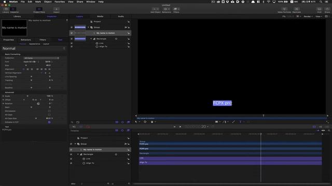
Task: Toggle visibility of My name is motion layer
Action: [x=72, y=33]
